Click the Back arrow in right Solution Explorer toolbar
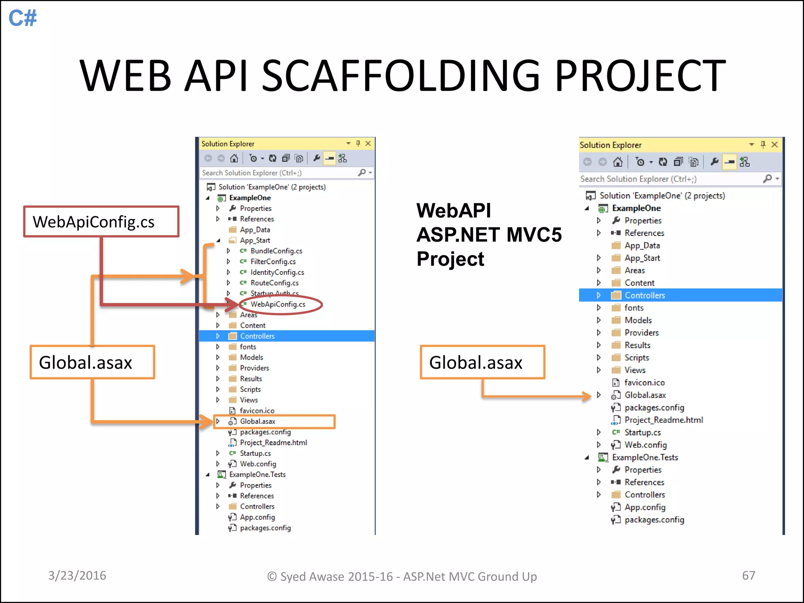804x603 pixels. [x=587, y=162]
